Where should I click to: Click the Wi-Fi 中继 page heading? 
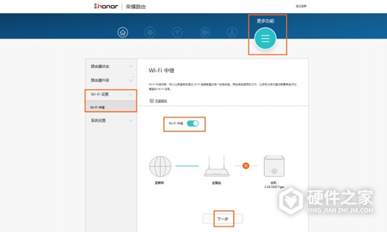pyautogui.click(x=162, y=70)
